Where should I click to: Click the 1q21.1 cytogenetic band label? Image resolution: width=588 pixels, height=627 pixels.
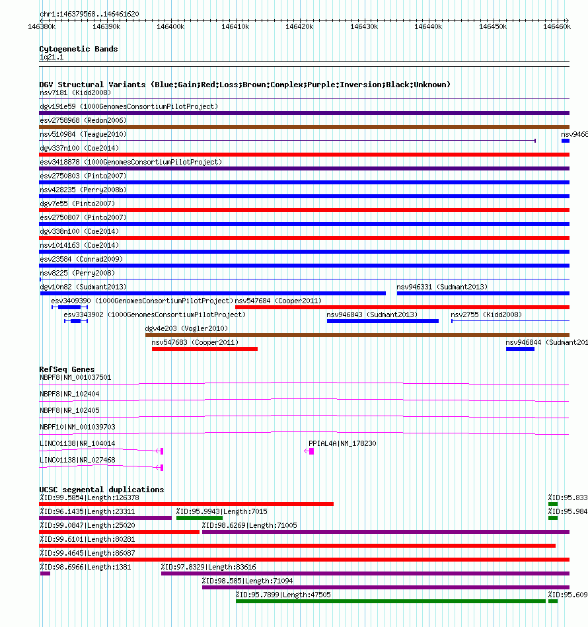[x=52, y=57]
